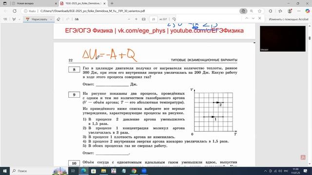The image size is (312, 175).
Task: Close the PDF find bar
Action: 260,18
